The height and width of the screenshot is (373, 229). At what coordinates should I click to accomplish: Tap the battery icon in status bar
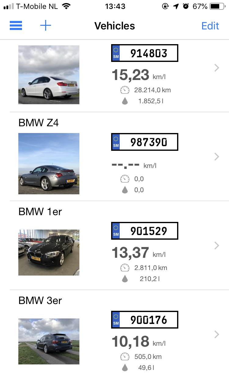(x=217, y=6)
